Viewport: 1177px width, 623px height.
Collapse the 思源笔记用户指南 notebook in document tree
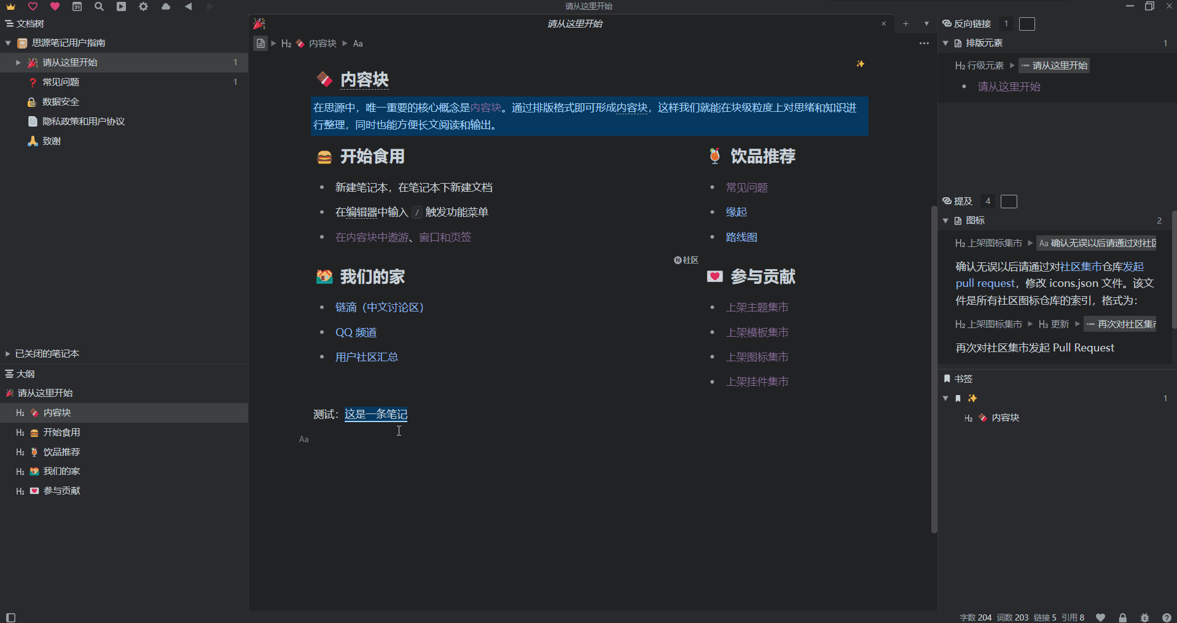click(8, 42)
